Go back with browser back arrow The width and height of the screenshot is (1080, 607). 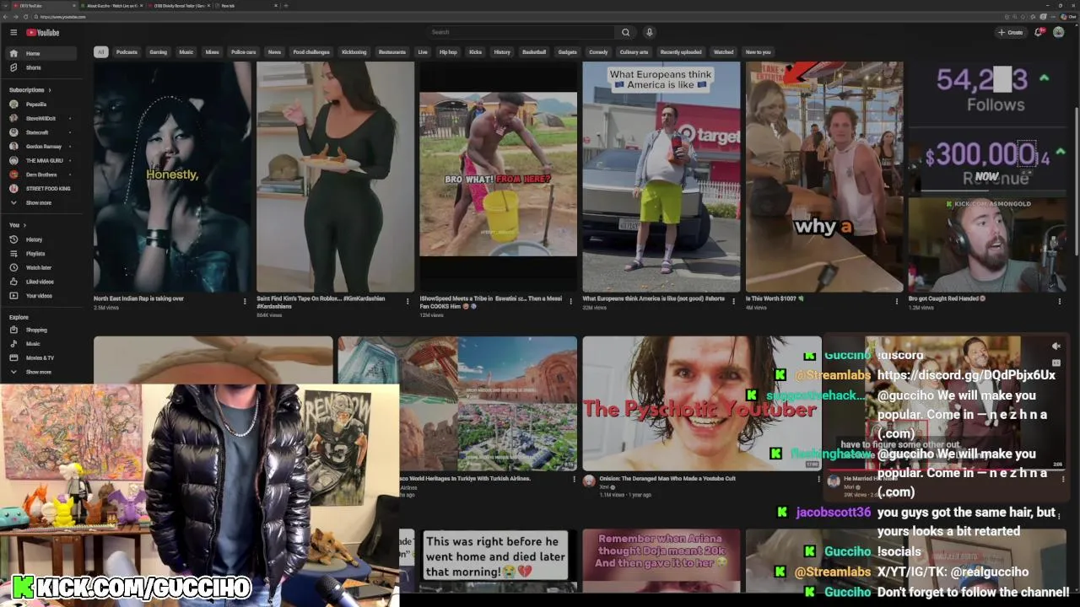pyautogui.click(x=7, y=17)
